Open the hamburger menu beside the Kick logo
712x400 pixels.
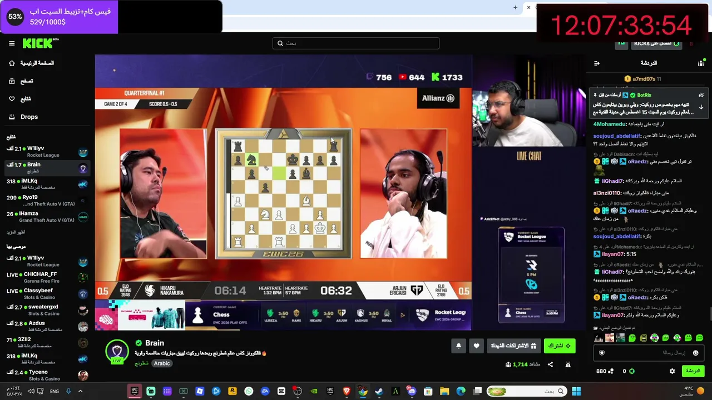(12, 43)
